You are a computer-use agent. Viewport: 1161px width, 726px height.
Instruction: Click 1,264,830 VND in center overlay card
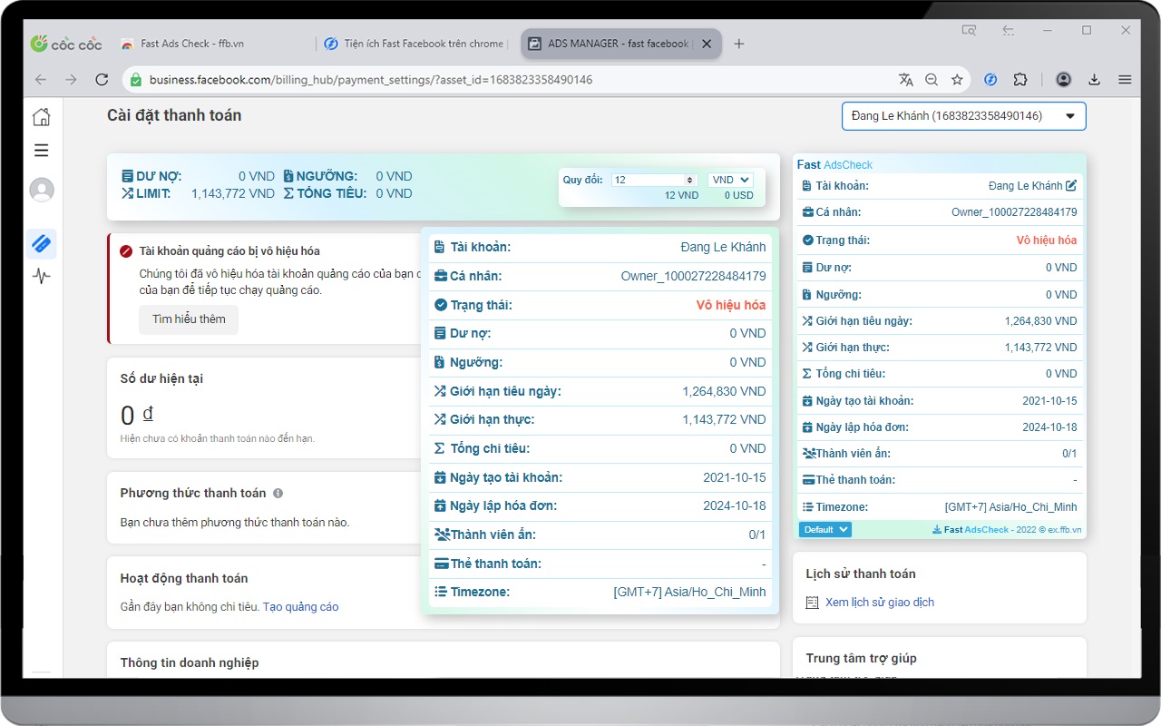724,391
